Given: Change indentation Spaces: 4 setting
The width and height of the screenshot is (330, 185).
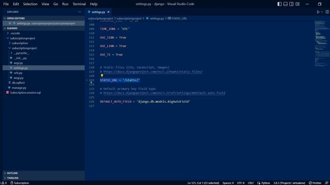Looking at the screenshot, I should point(228,183).
